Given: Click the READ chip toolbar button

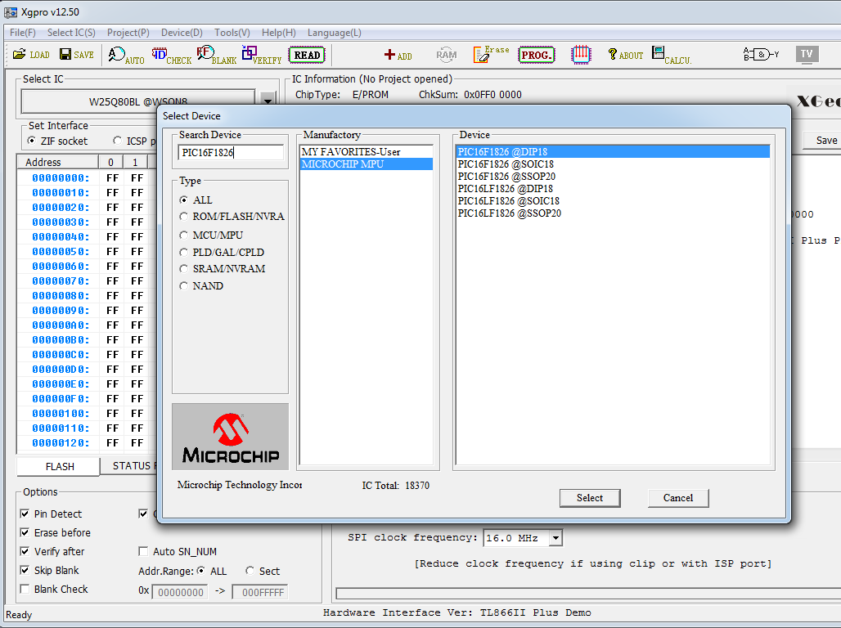Looking at the screenshot, I should click(x=307, y=55).
